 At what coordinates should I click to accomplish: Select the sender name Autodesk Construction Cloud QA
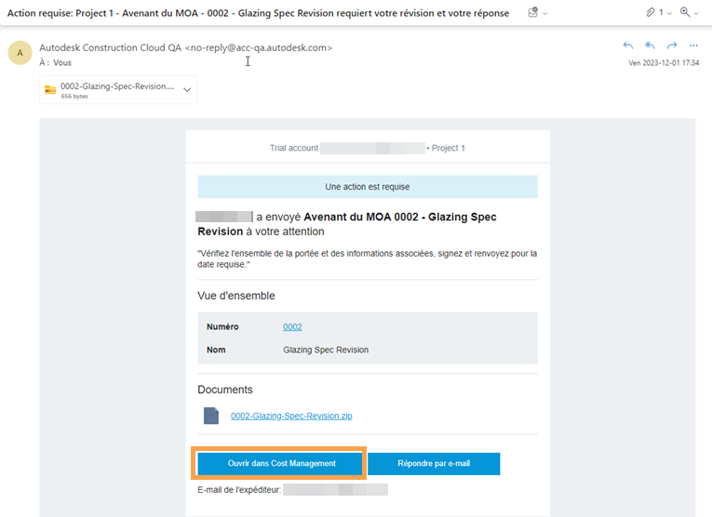pyautogui.click(x=111, y=47)
